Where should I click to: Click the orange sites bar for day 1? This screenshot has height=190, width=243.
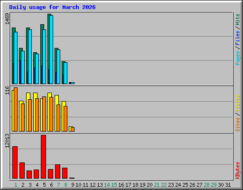pyautogui.click(x=16, y=109)
